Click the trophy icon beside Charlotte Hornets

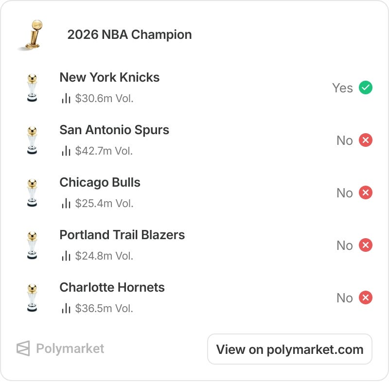(32, 297)
